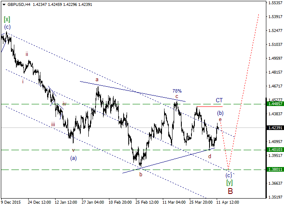Select the 25 Feb 12:00 date label
The width and height of the screenshot is (284, 207).
click(x=147, y=202)
